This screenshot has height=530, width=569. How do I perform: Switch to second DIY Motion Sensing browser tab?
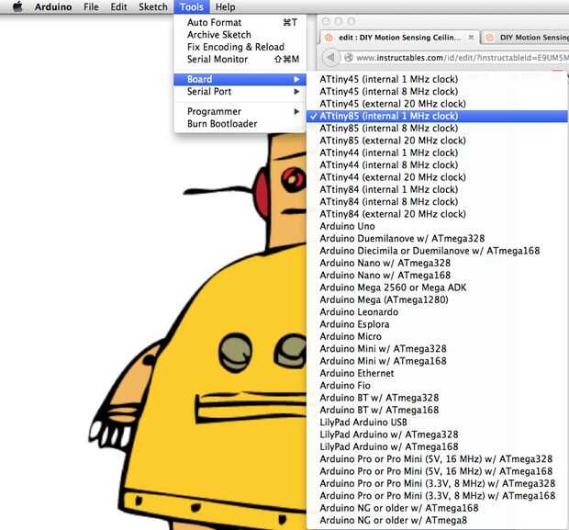click(526, 38)
